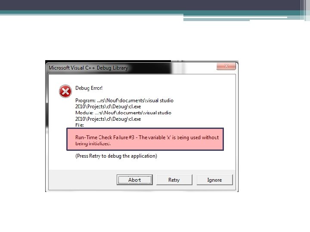Click the red error X icon
Viewport: 310px width, 232px height.
[65, 91]
